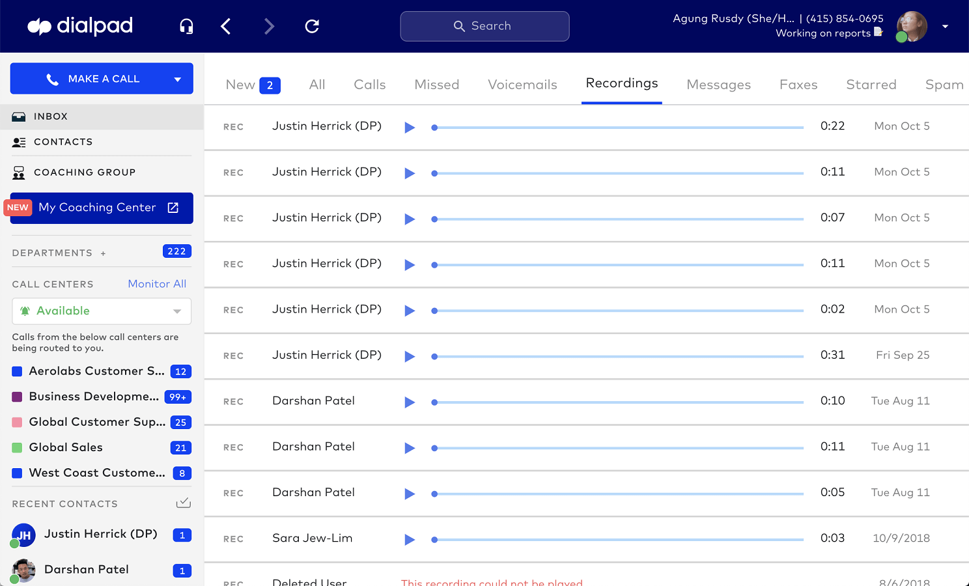Click the purple Business Development color swatch
The width and height of the screenshot is (969, 586).
[18, 397]
